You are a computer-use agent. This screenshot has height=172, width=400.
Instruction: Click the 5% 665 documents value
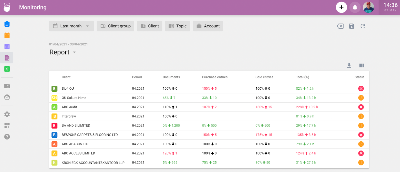(x=170, y=163)
